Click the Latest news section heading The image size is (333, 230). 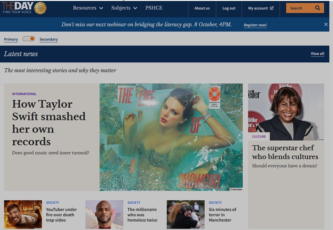pos(21,54)
